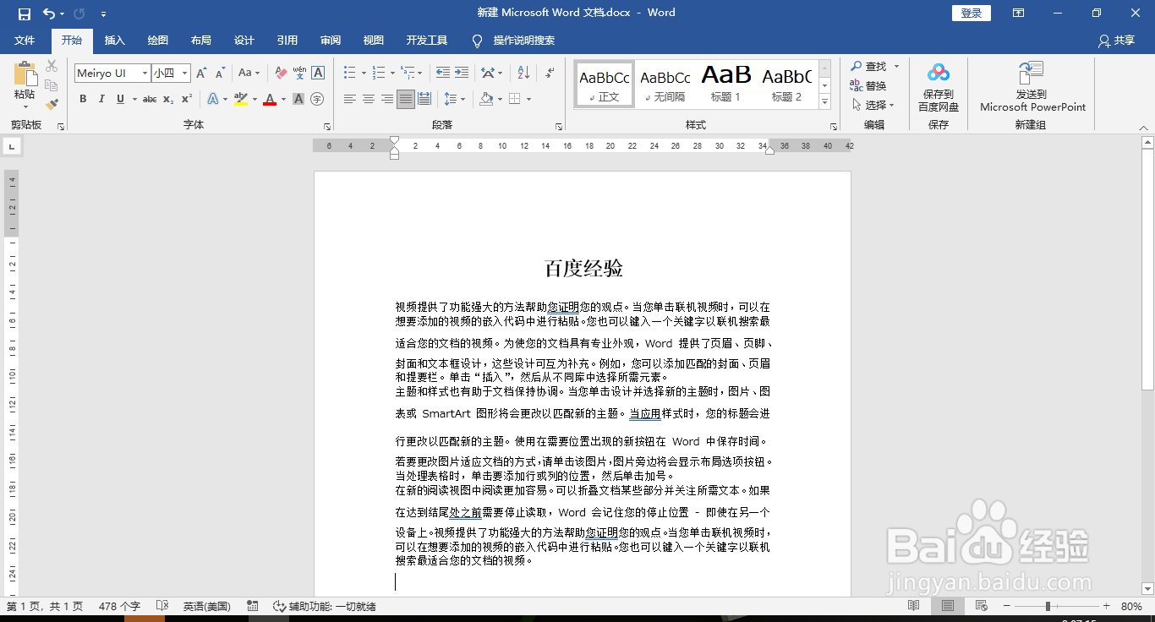The width and height of the screenshot is (1155, 622).
Task: Open the font size dropdown (小四)
Action: pyautogui.click(x=185, y=74)
